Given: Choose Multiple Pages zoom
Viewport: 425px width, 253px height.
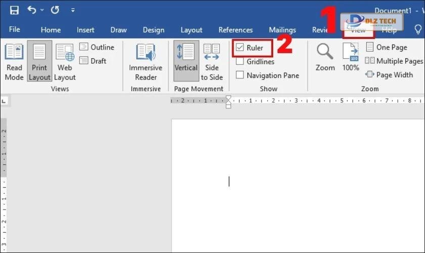Looking at the screenshot, I should click(394, 61).
